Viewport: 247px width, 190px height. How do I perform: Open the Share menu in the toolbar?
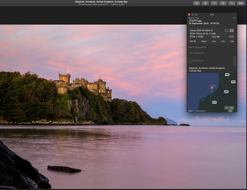point(205,3)
